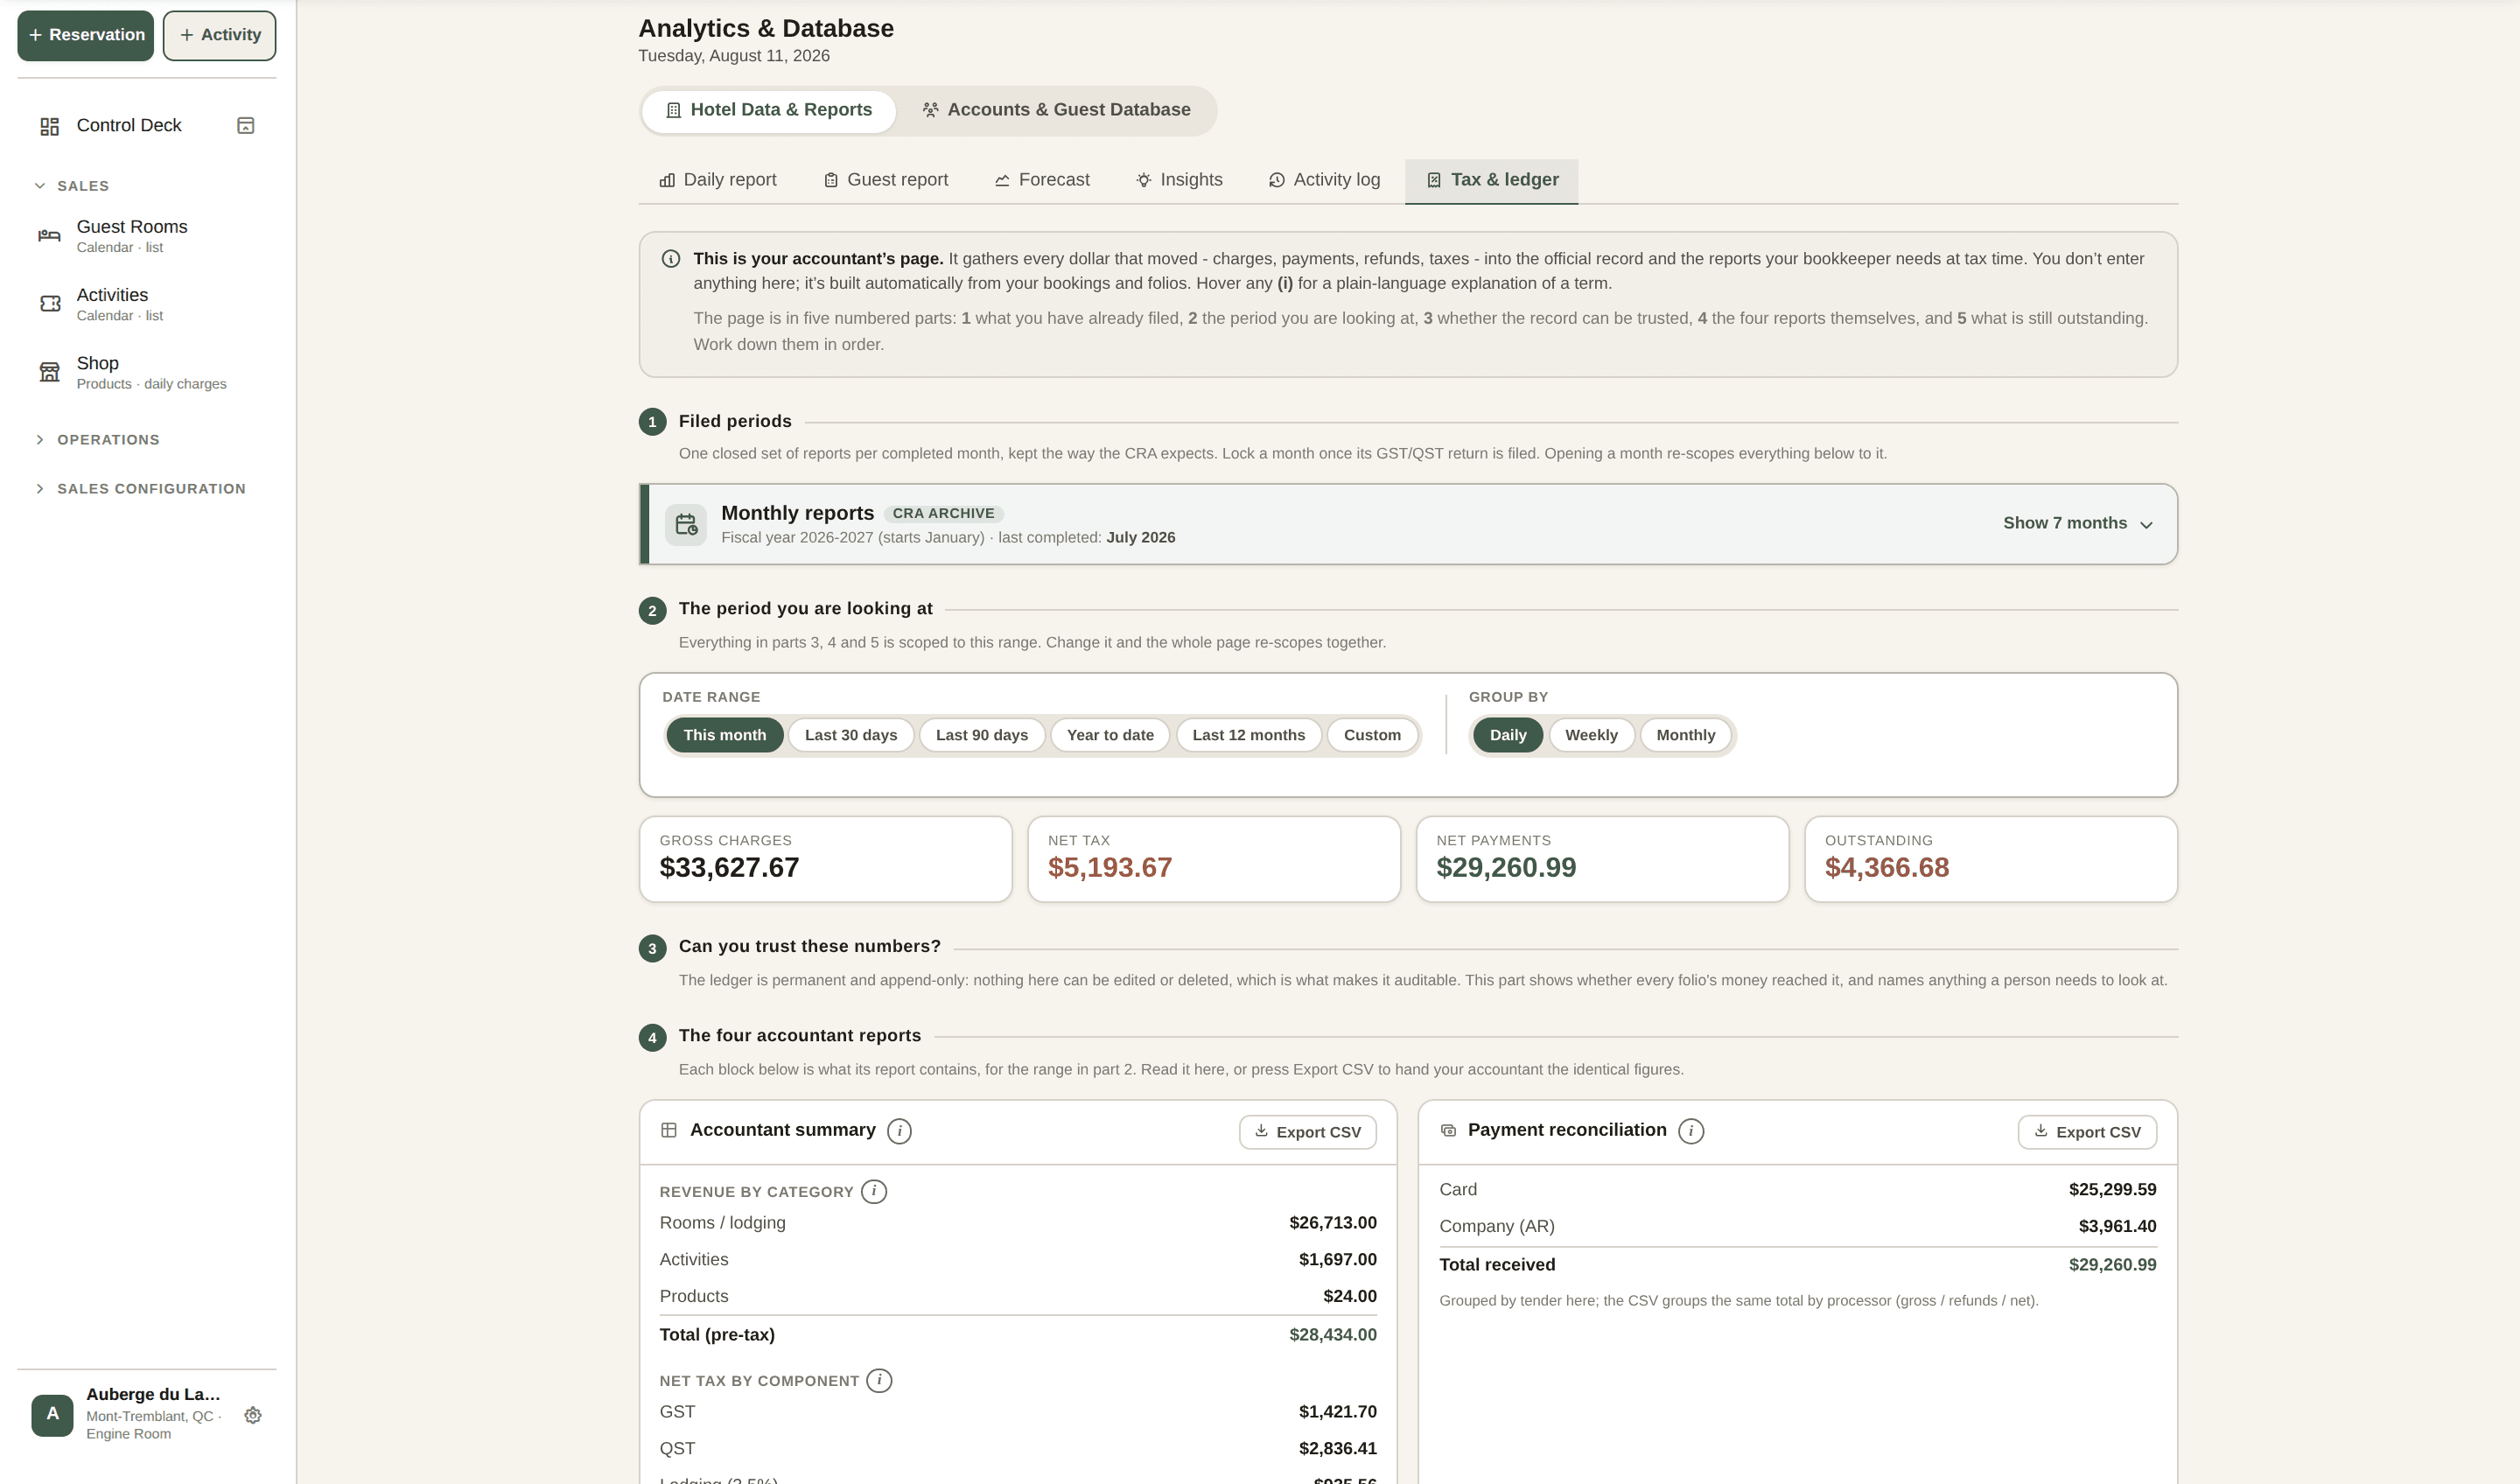Click the Outstanding $4,366.68 card

pos(1991,859)
